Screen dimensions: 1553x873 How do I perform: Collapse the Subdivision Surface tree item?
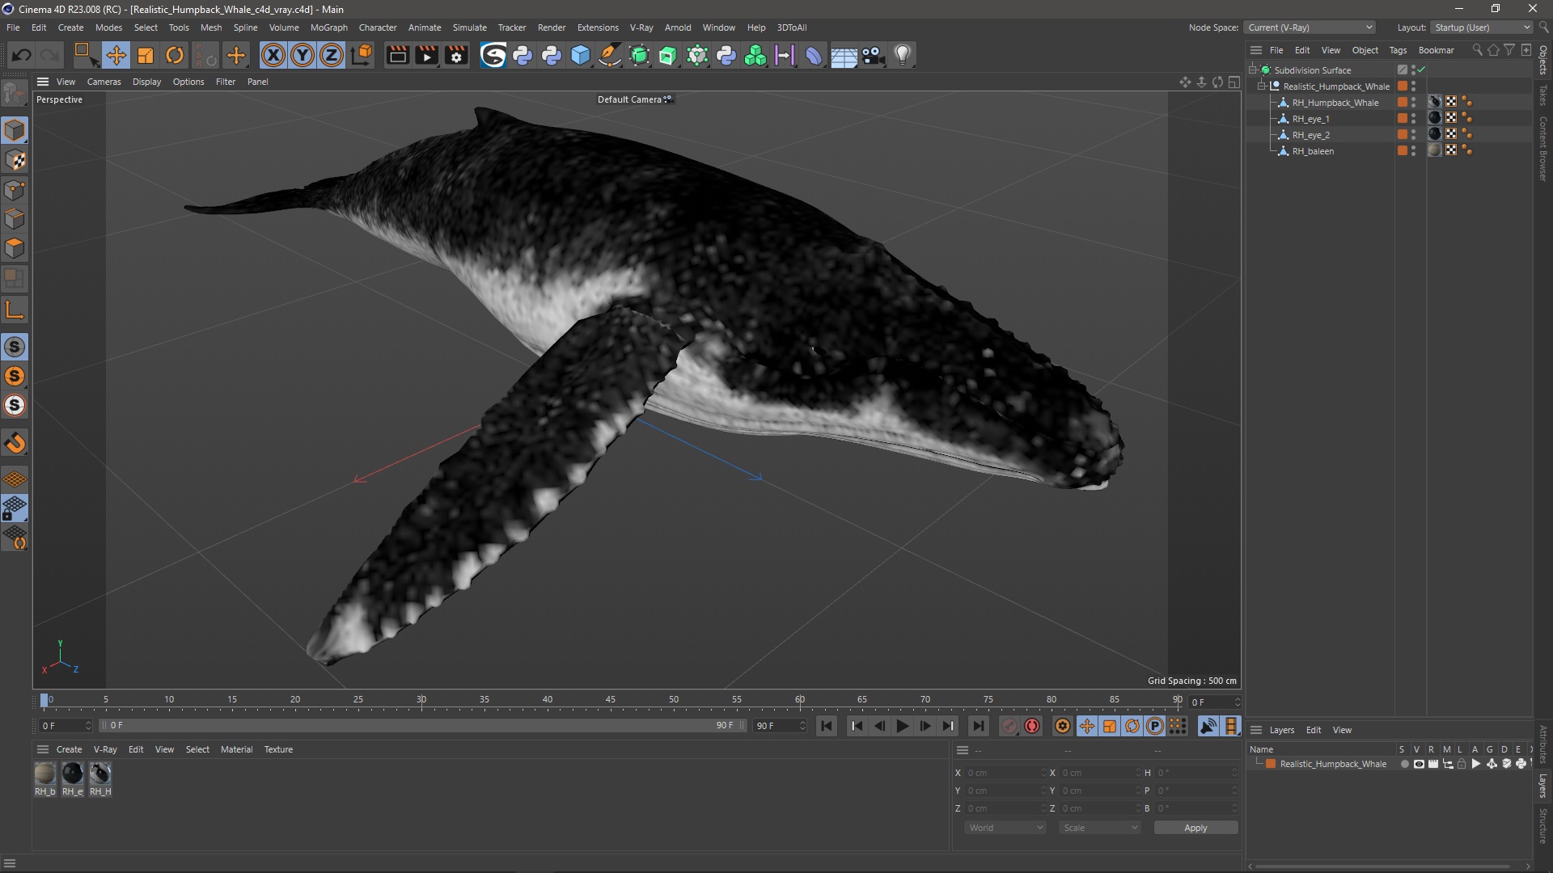tap(1252, 70)
